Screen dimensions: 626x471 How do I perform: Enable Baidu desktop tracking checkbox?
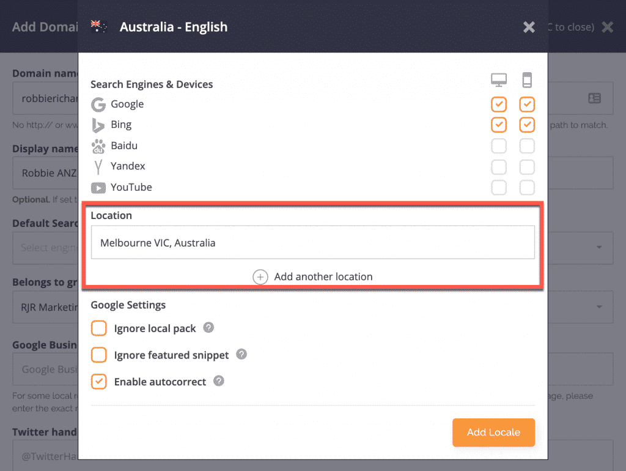coord(499,146)
